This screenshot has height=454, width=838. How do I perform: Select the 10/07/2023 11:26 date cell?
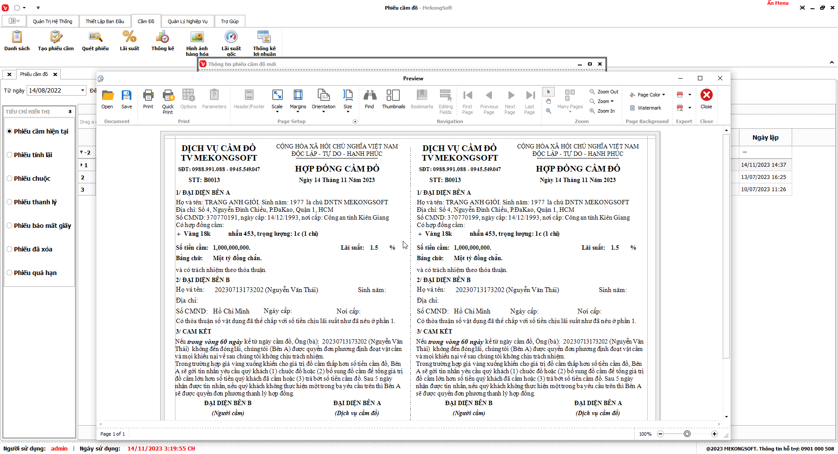(x=766, y=189)
